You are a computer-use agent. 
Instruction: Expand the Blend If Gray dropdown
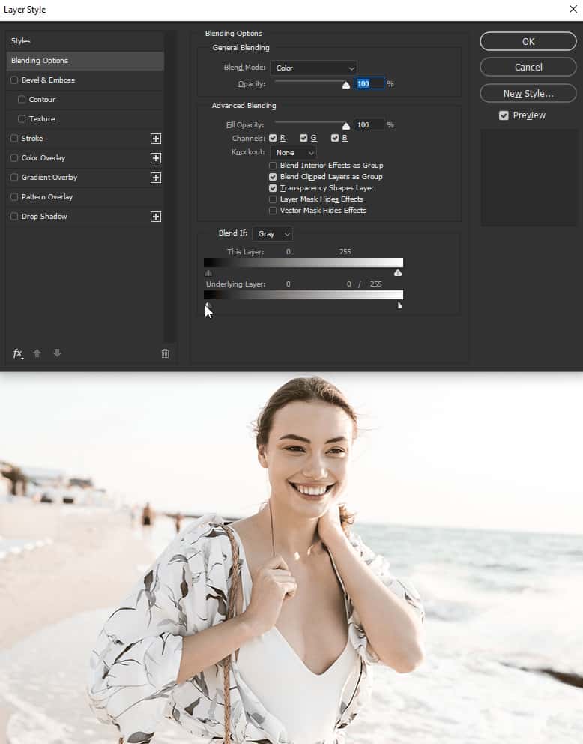(x=272, y=234)
